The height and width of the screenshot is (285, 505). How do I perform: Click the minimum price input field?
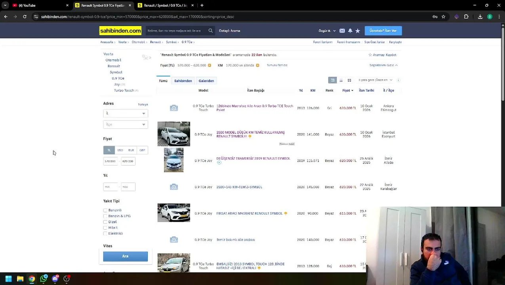pyautogui.click(x=111, y=161)
